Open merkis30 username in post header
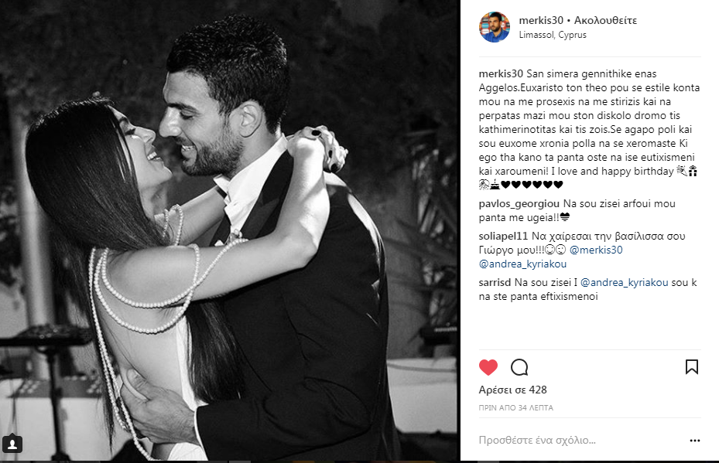This screenshot has width=719, height=463. (x=541, y=20)
